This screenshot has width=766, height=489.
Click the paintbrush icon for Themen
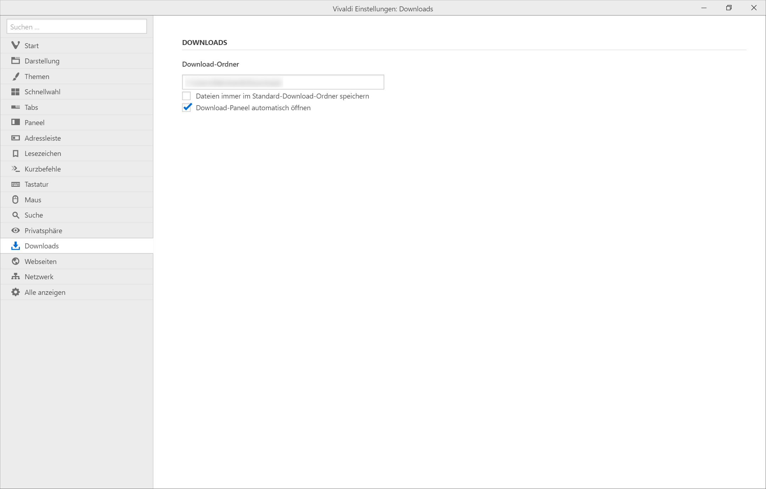(x=15, y=77)
